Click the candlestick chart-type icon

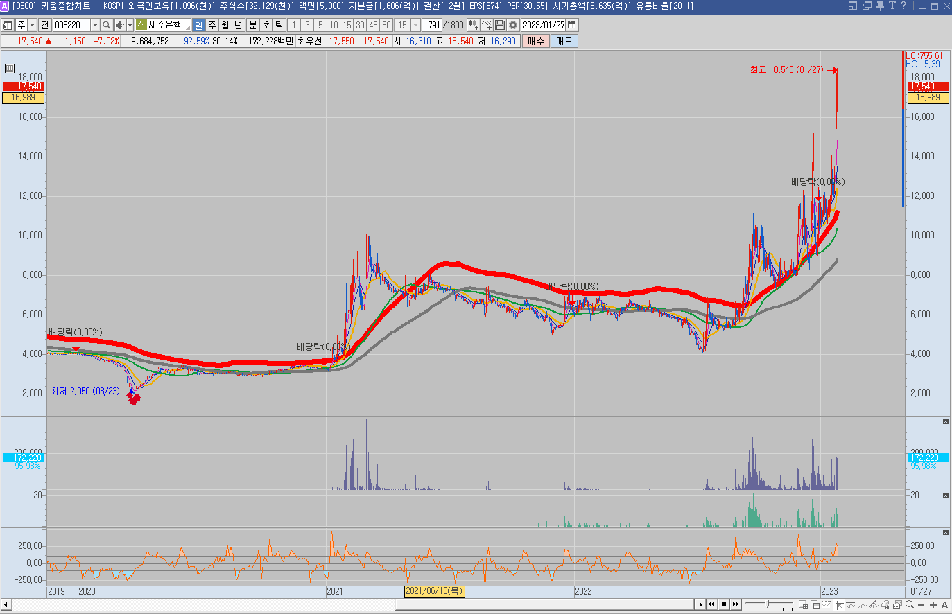coord(473,25)
